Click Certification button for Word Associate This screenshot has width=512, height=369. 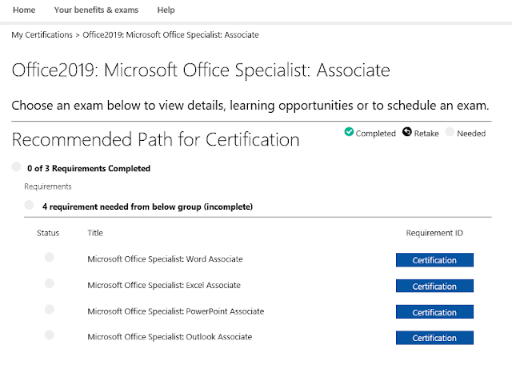pyautogui.click(x=434, y=260)
